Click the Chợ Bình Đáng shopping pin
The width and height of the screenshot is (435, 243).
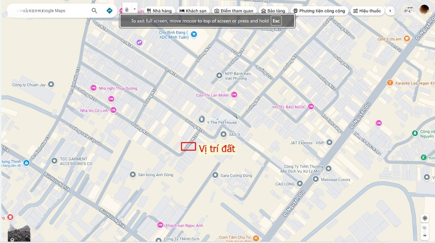point(194,35)
